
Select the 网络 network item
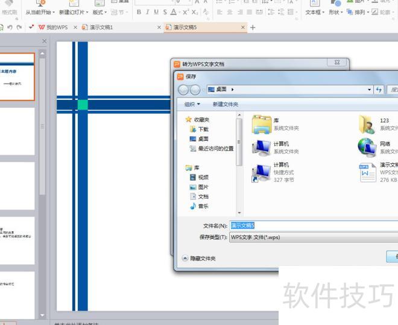click(378, 147)
